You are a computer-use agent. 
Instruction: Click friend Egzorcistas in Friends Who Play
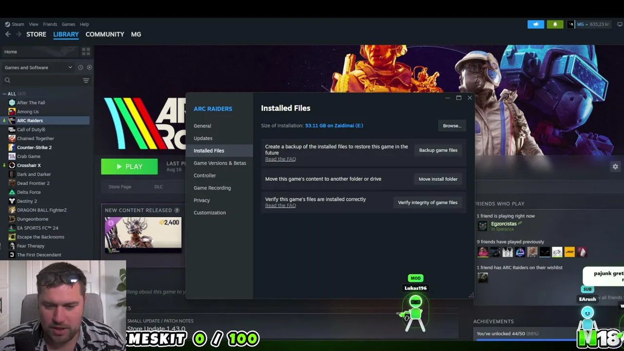[x=504, y=224]
